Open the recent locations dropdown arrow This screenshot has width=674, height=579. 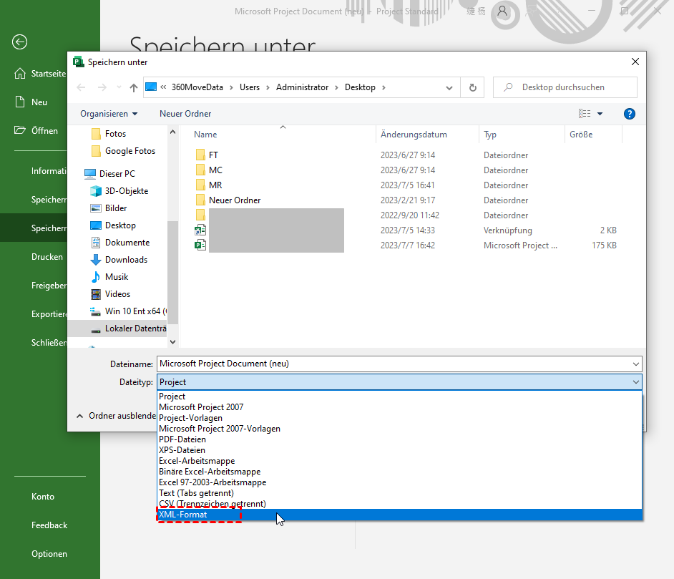click(x=119, y=87)
